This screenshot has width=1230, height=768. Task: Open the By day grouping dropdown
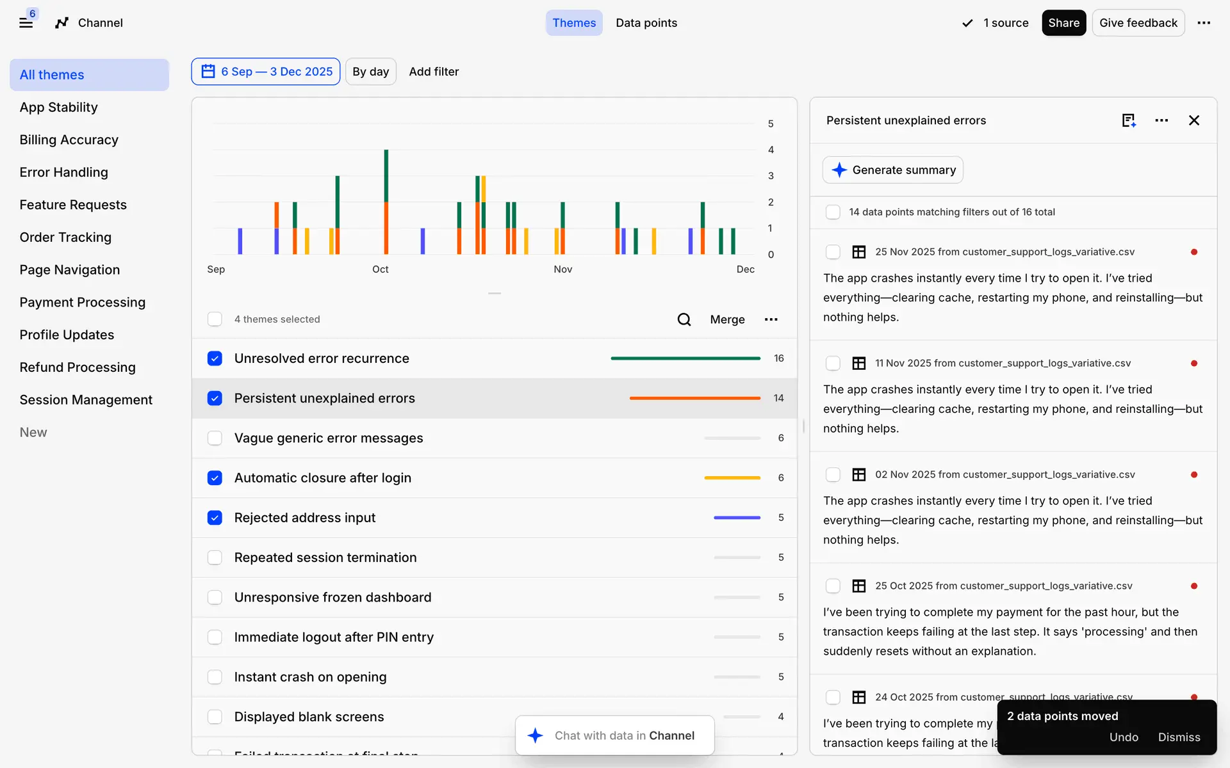coord(370,72)
